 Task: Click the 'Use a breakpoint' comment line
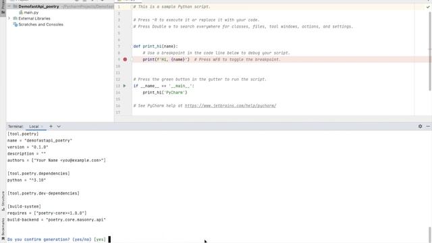(x=216, y=53)
